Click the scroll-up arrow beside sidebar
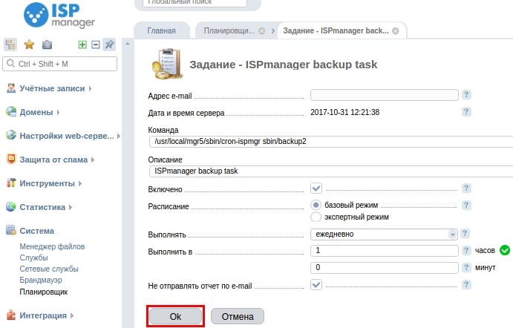 click(x=128, y=44)
